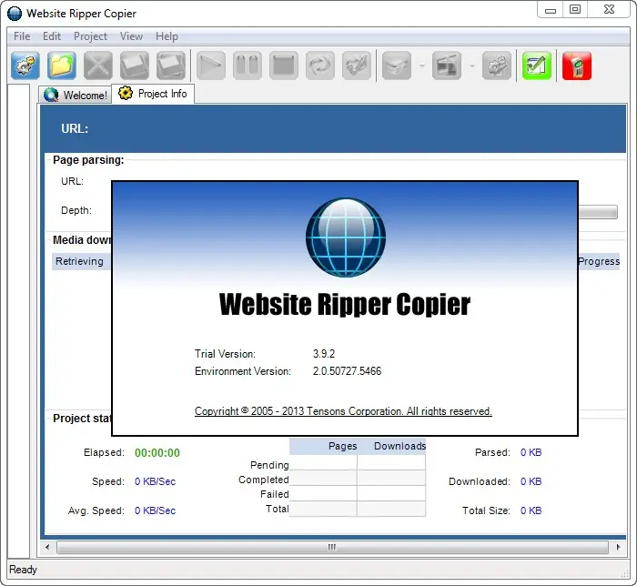The width and height of the screenshot is (637, 586).
Task: Click the horizontal scrollbar thumb
Action: pos(332,547)
